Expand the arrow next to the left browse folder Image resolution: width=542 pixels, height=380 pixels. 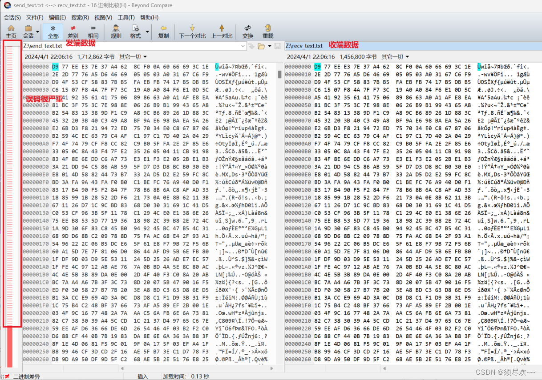pyautogui.click(x=269, y=46)
